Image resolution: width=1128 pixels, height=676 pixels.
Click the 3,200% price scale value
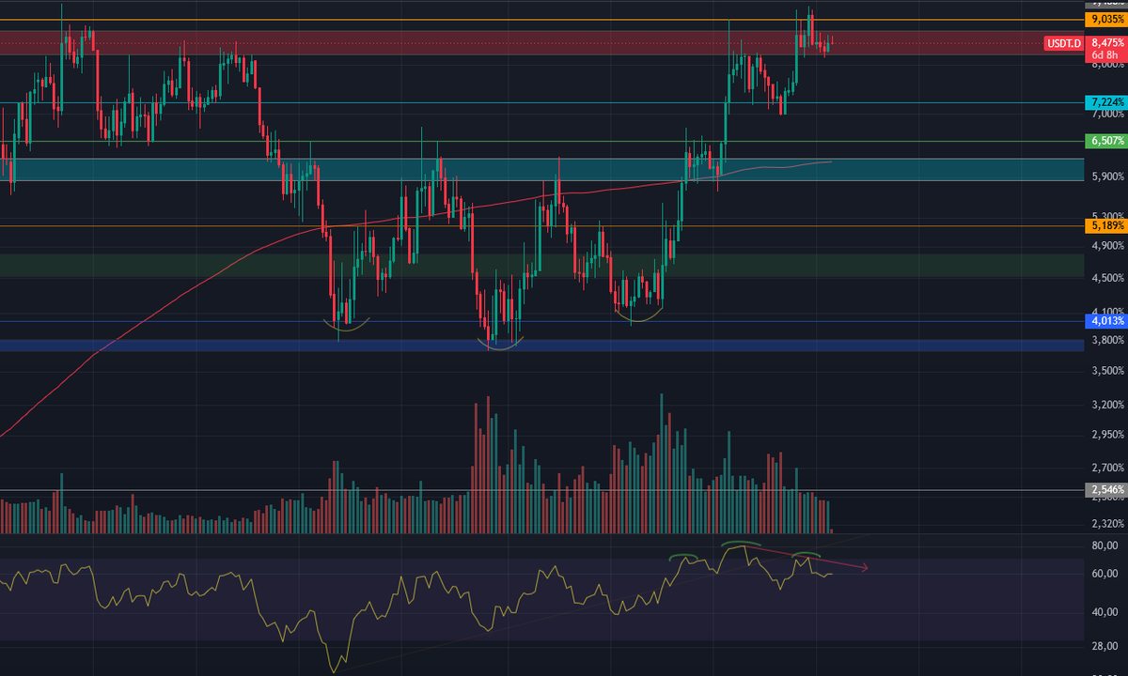pos(1107,405)
